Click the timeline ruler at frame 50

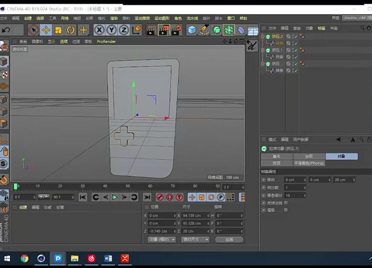(128, 186)
